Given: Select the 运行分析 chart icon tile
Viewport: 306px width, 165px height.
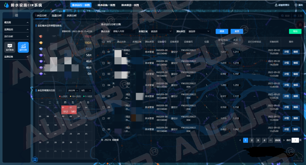Looking at the screenshot, I should pos(23,47).
